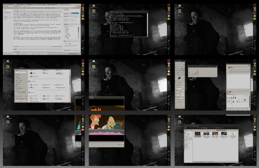Open the yellow desktop icon in terminal workspace

(x=94, y=11)
